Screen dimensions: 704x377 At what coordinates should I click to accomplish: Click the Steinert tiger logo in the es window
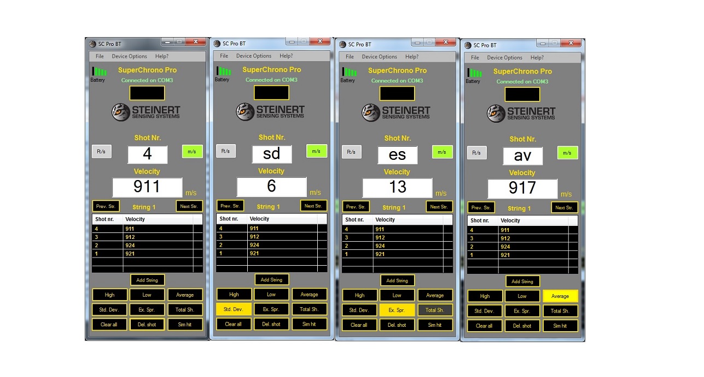pyautogui.click(x=371, y=112)
